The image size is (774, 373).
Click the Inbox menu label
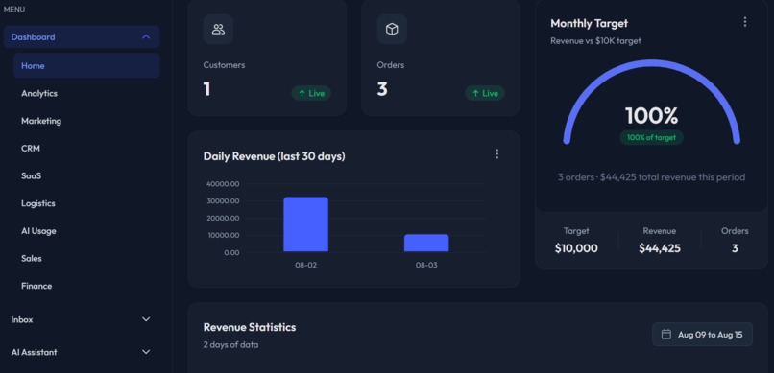point(22,319)
